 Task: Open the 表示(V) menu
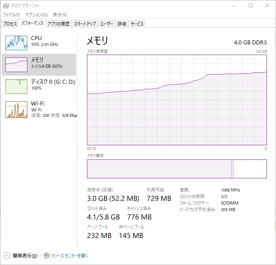click(x=60, y=15)
